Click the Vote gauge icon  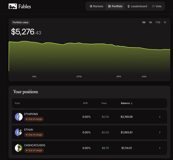(x=153, y=6)
